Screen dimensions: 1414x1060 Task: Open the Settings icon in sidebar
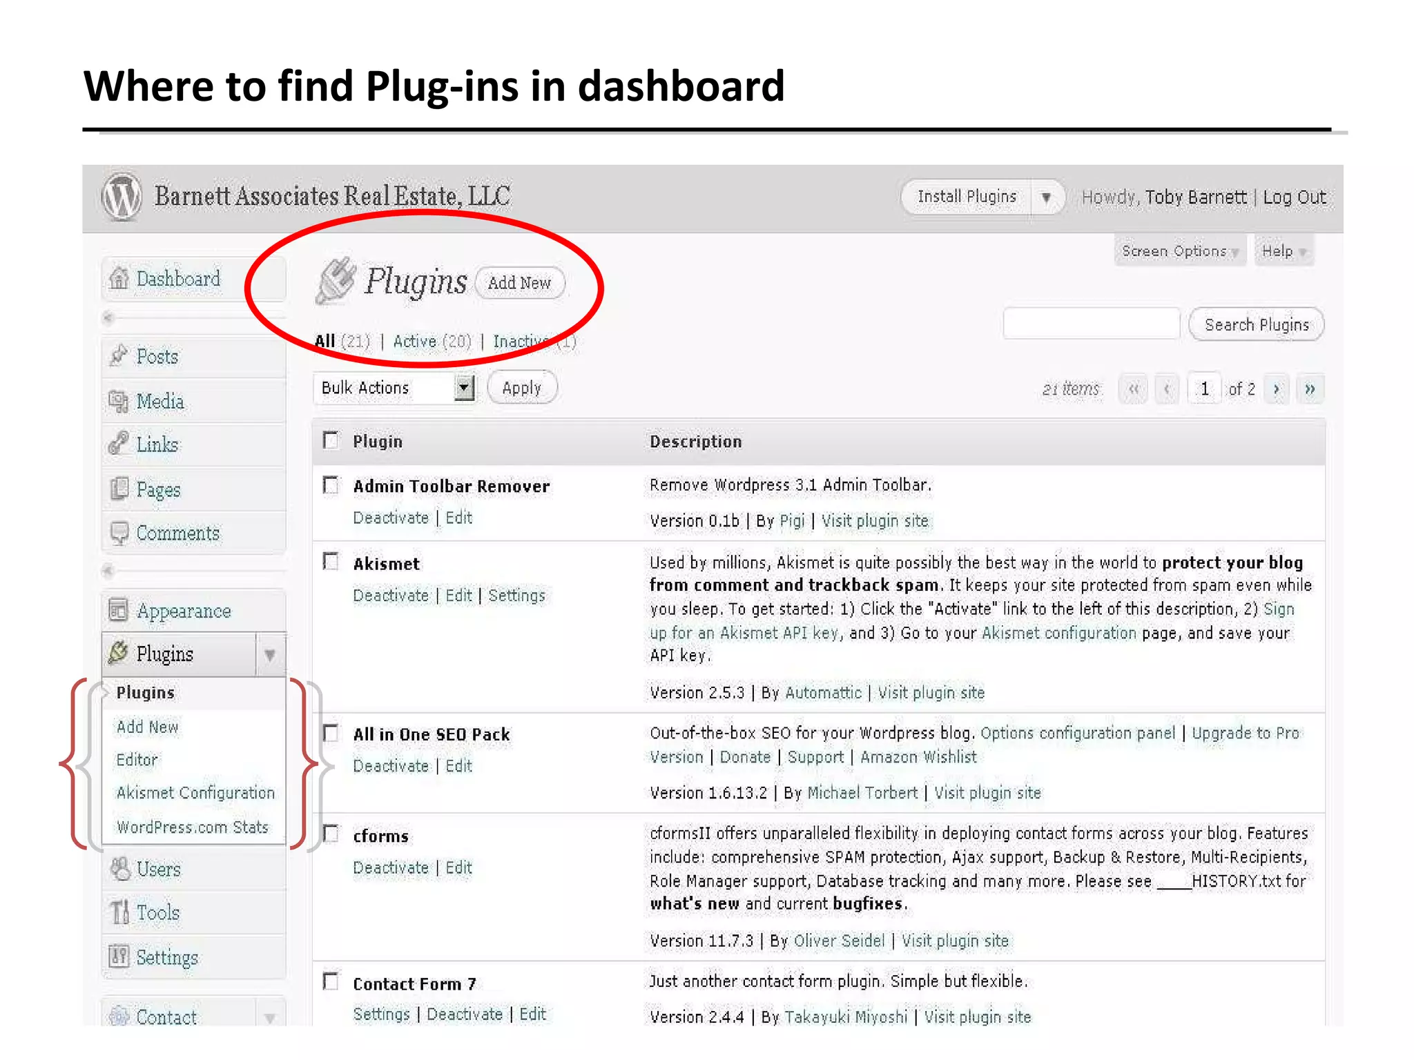coord(119,956)
